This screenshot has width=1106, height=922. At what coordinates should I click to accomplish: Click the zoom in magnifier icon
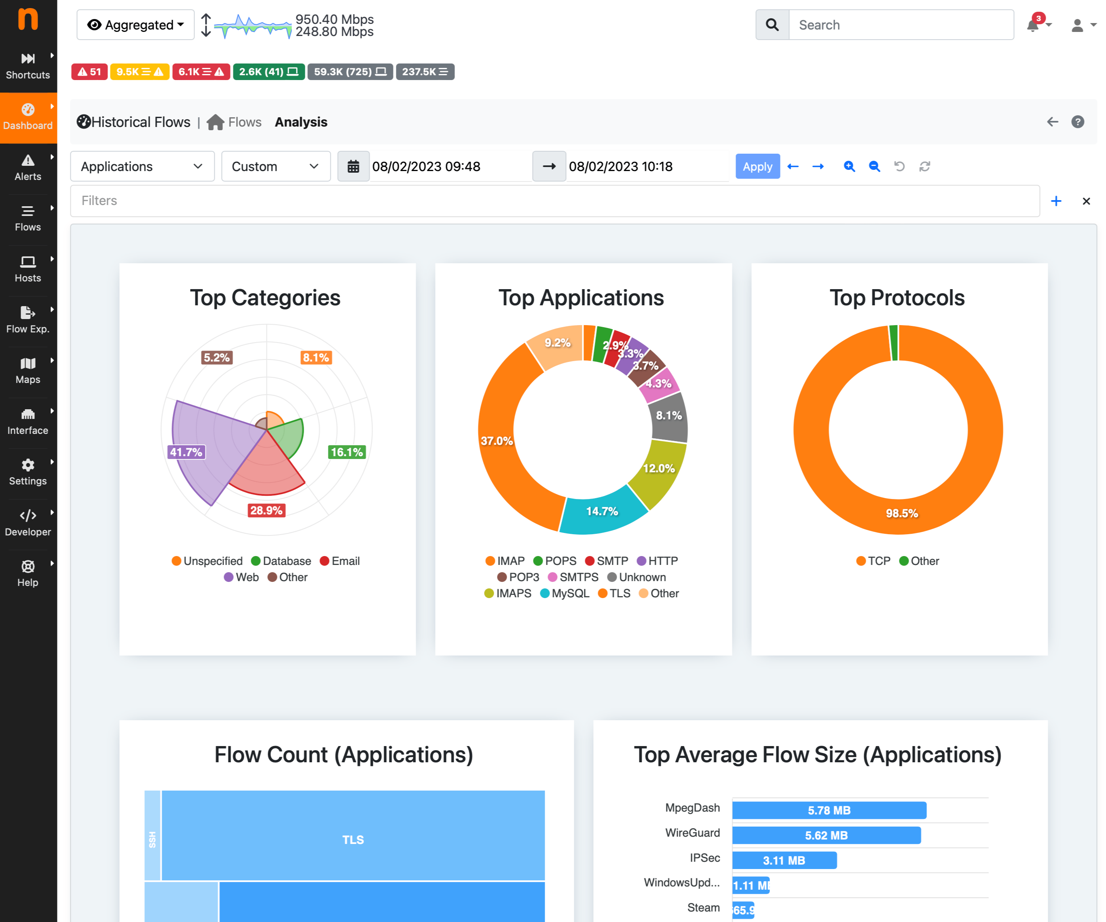849,166
